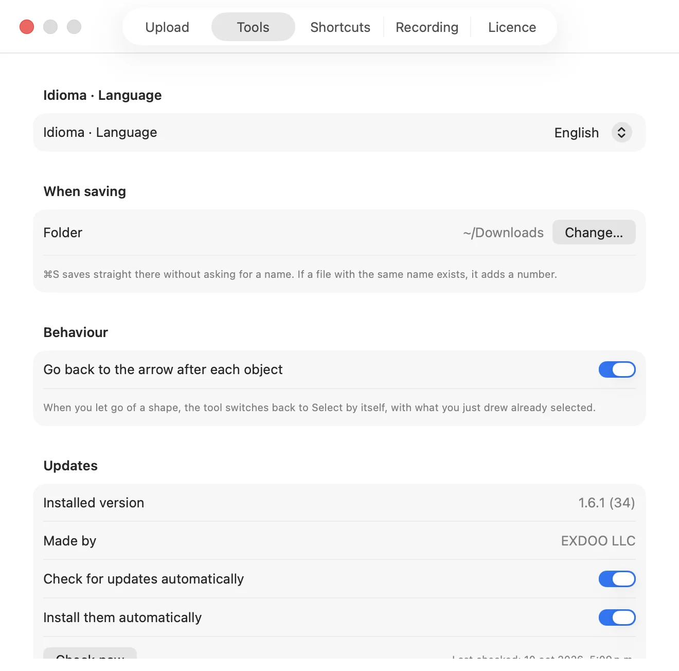Toggle the Install them automatically switch
679x671 pixels.
[x=617, y=617]
